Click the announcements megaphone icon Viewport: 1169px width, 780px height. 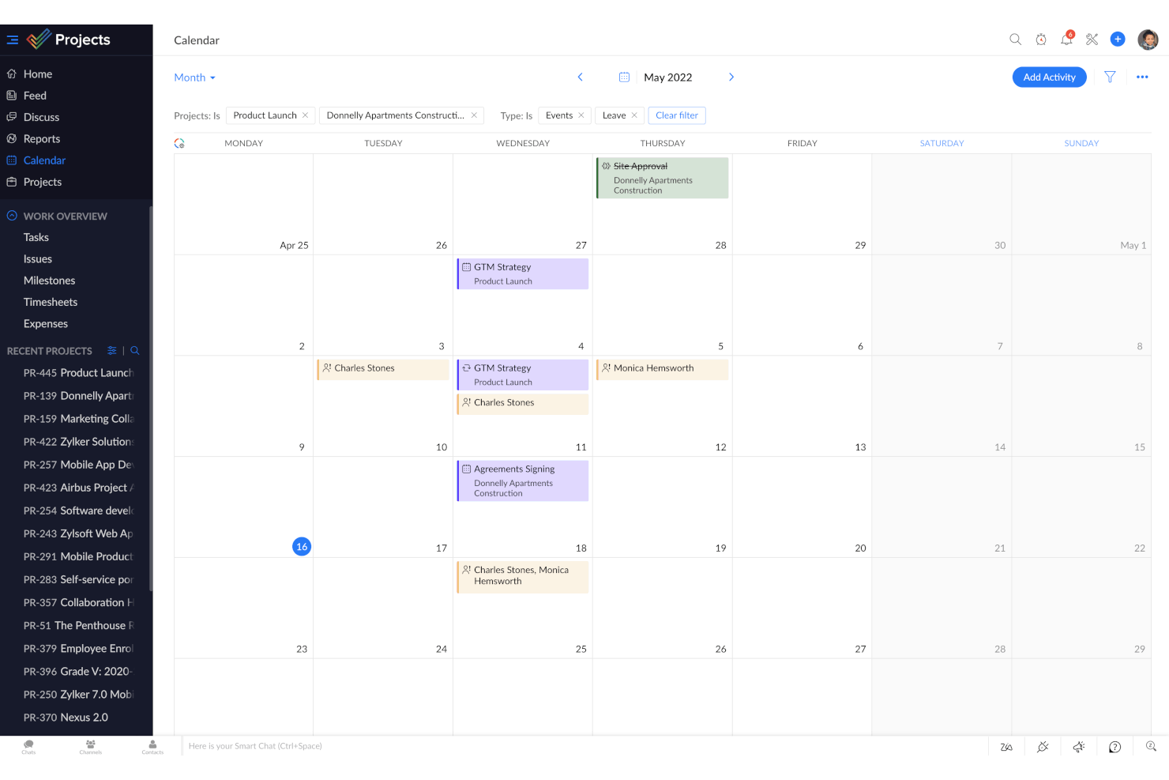(x=1079, y=747)
